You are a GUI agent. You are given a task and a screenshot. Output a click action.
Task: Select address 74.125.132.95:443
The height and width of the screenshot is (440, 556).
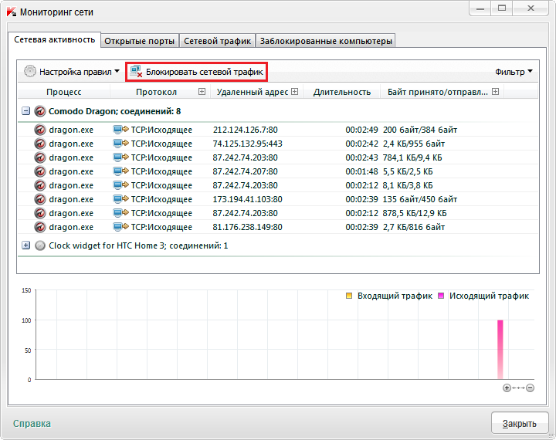[x=248, y=144]
